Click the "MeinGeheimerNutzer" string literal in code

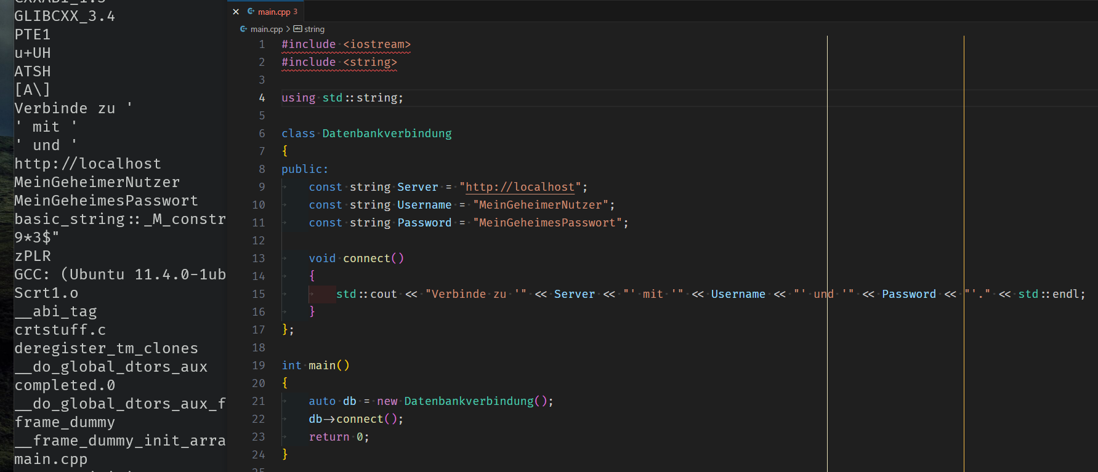(541, 205)
